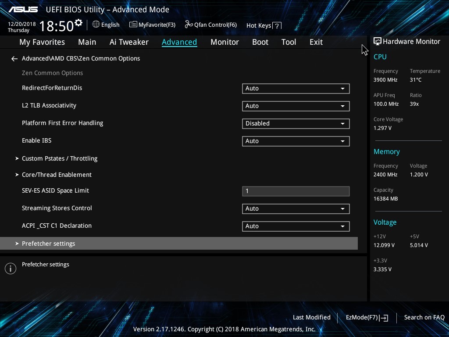Click Search on FAQ link
The height and width of the screenshot is (337, 449).
click(424, 317)
